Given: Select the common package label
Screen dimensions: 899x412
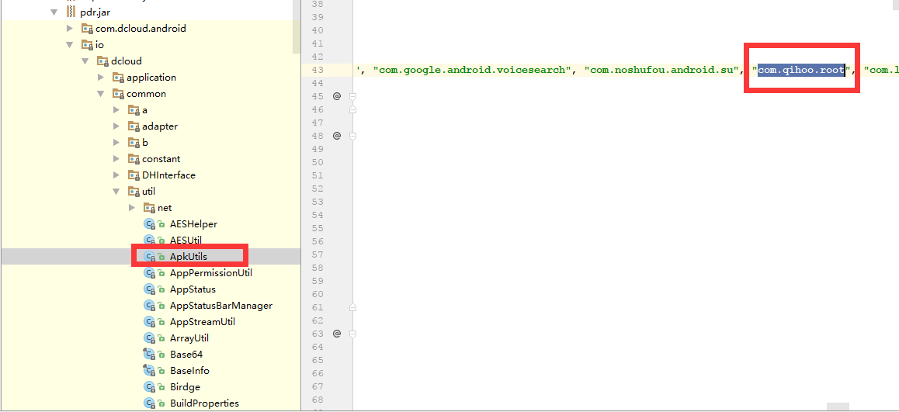Looking at the screenshot, I should point(146,93).
